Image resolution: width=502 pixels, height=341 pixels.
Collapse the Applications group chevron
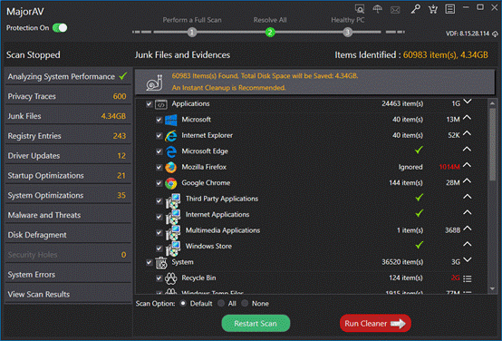(x=468, y=102)
